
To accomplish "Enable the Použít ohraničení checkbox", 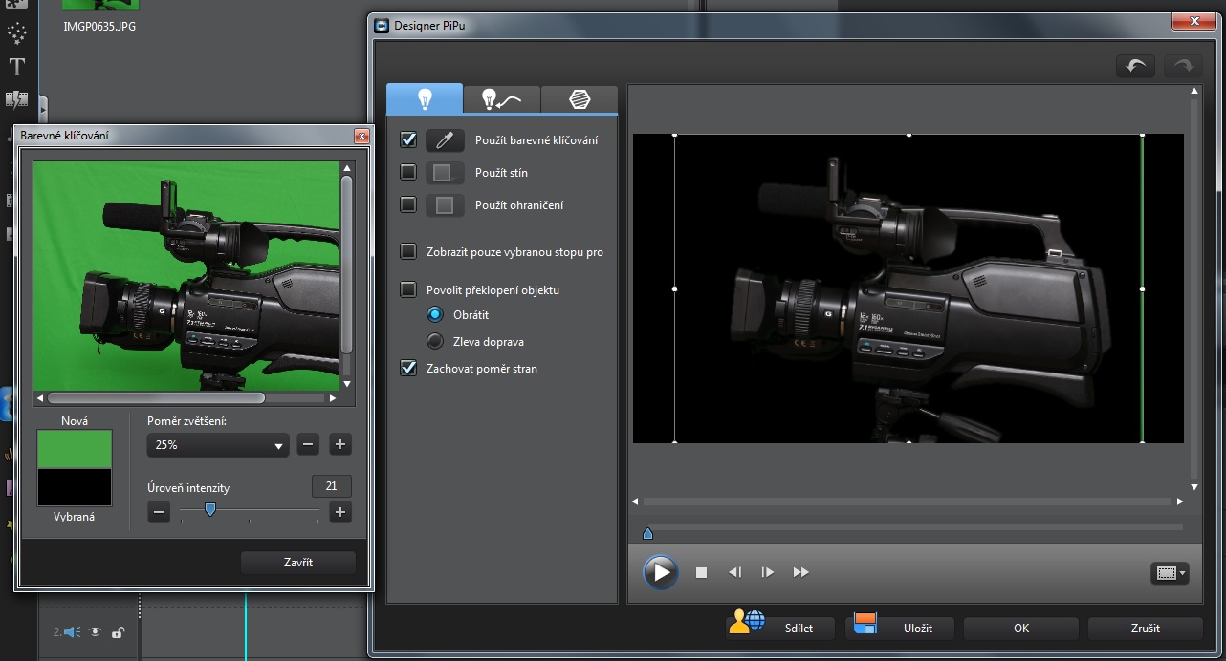I will [408, 204].
